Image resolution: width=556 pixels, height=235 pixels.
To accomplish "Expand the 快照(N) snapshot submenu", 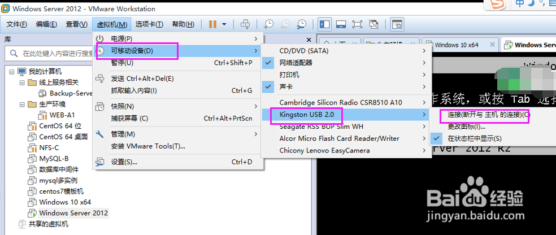I will pyautogui.click(x=178, y=106).
